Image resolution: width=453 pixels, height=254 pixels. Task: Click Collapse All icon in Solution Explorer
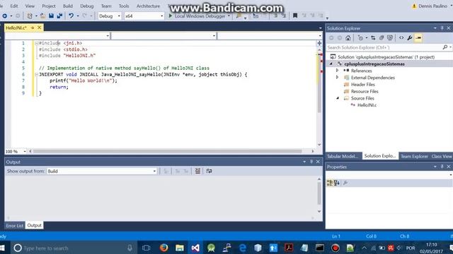tap(382, 37)
